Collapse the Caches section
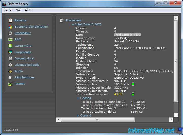 pyautogui.click(x=78, y=98)
